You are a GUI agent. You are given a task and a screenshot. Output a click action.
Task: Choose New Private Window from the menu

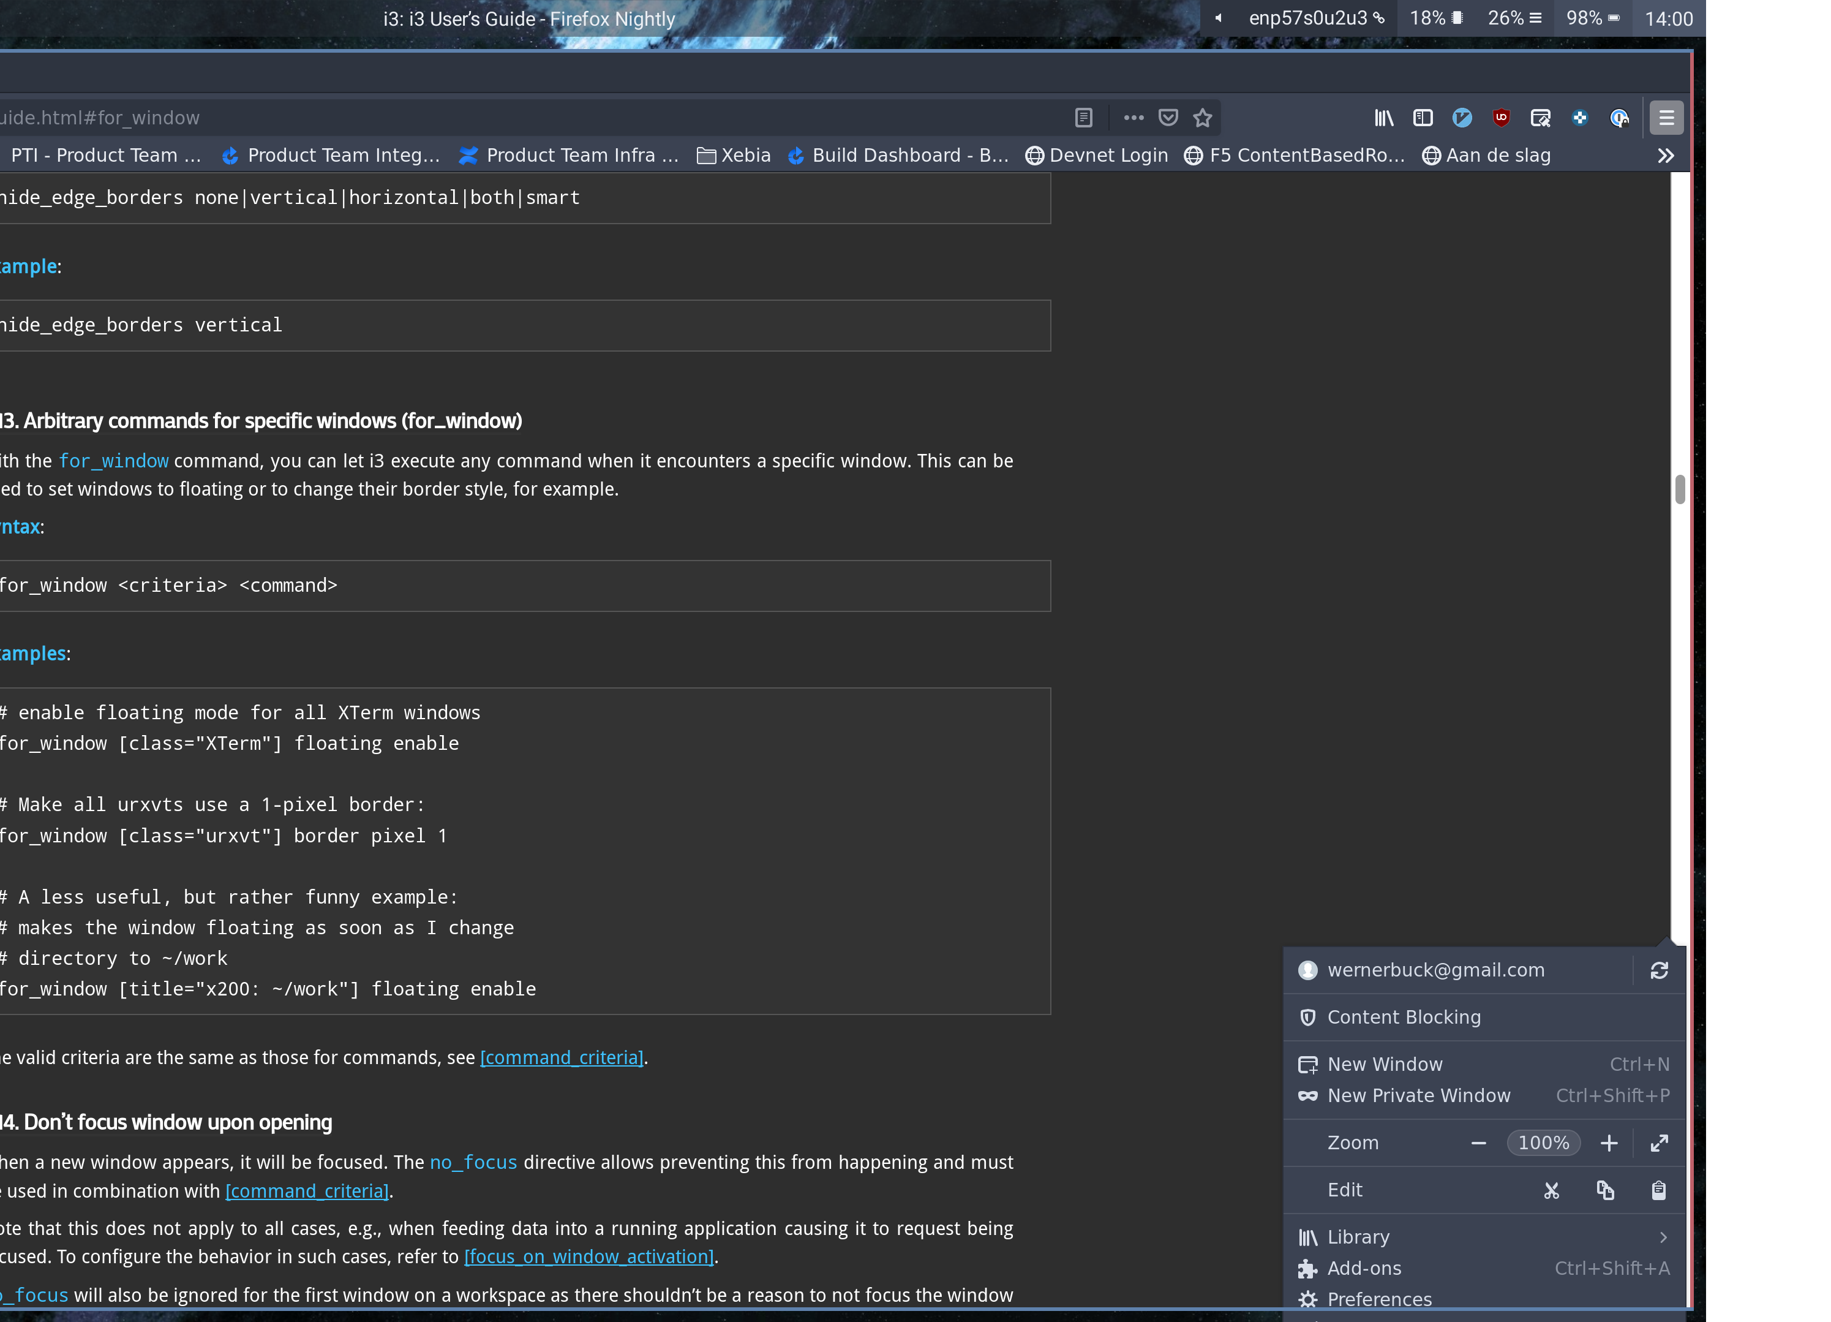pyautogui.click(x=1484, y=1095)
